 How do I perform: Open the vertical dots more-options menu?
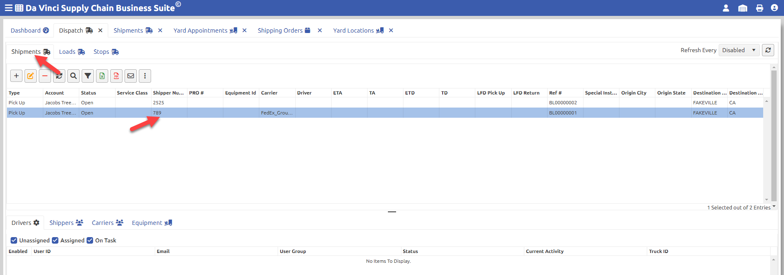[145, 76]
